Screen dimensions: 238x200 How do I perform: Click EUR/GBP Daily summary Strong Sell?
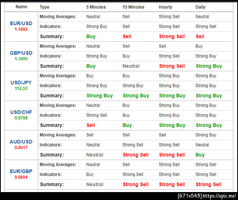point(209,185)
